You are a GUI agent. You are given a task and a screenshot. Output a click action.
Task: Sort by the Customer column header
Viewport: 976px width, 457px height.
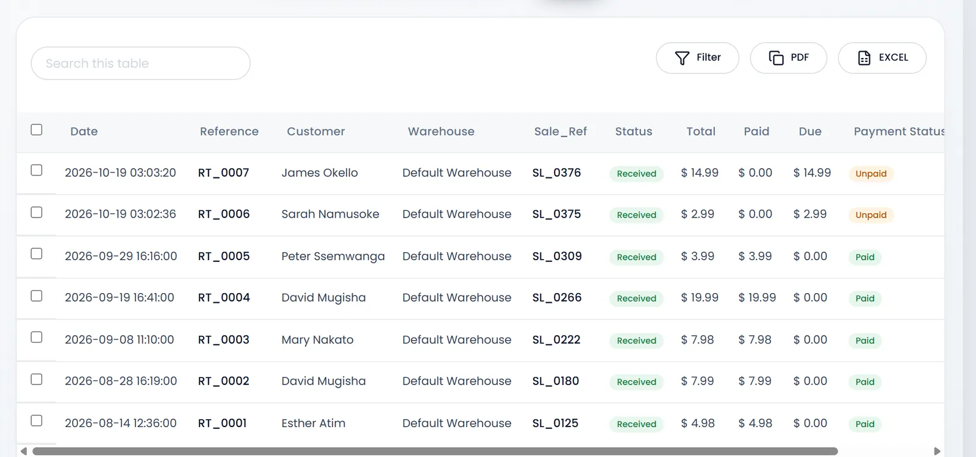(x=316, y=132)
